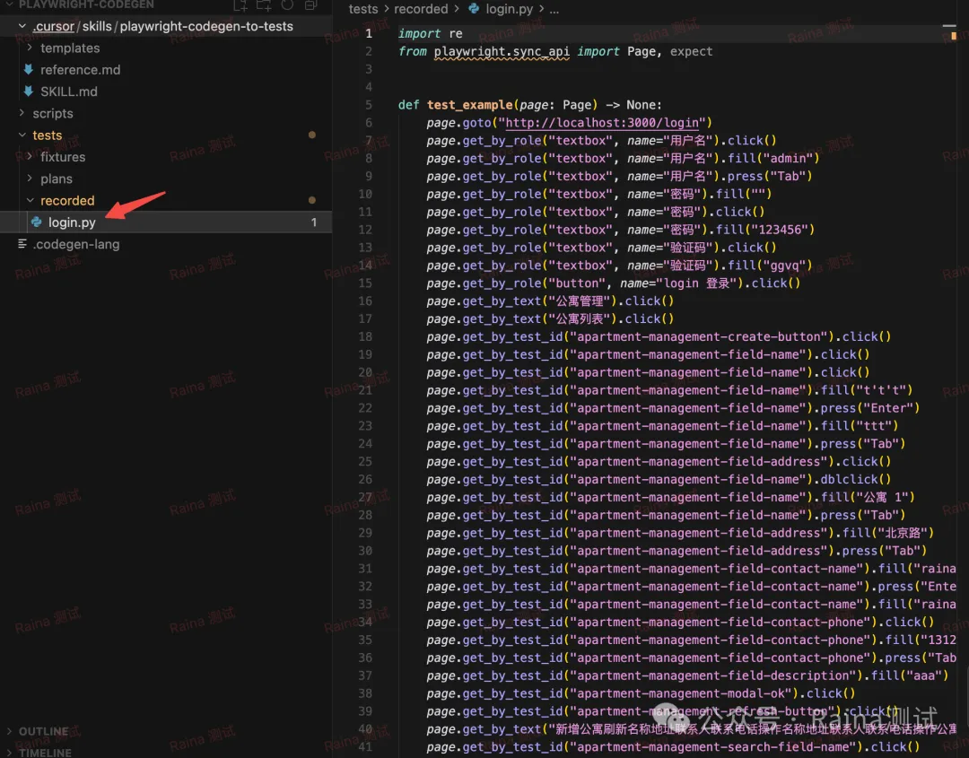Click 'import re' on line 1
Viewport: 969px width, 758px height.
coord(430,33)
